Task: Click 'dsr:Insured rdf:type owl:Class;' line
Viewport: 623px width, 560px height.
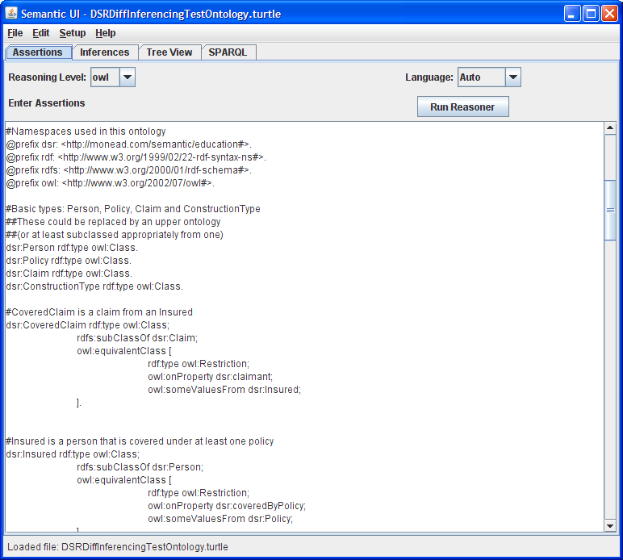Action: pyautogui.click(x=73, y=454)
